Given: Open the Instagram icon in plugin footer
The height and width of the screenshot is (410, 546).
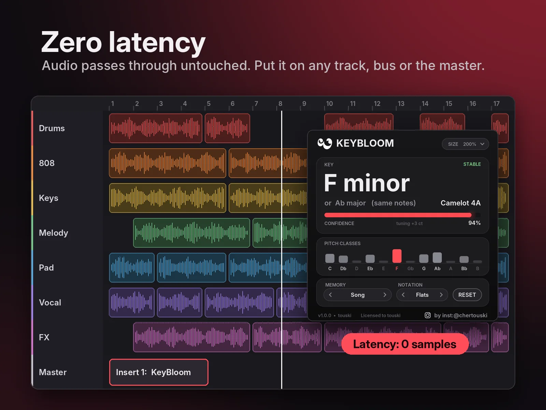Looking at the screenshot, I should (427, 315).
